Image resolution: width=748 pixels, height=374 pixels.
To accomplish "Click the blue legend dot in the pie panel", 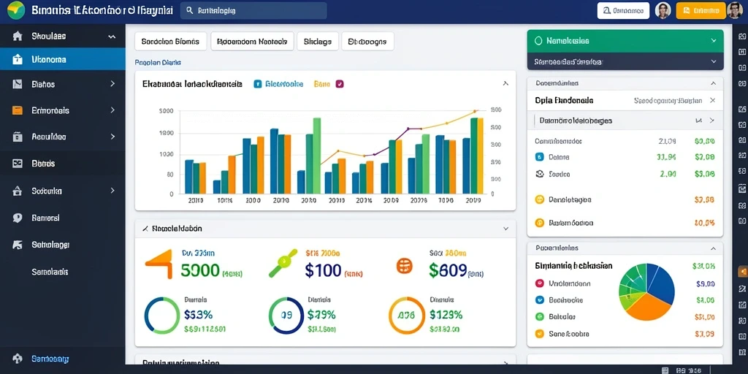I will [x=540, y=300].
